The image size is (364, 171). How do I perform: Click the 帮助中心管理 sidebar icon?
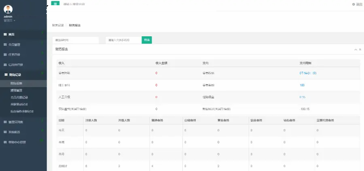5,142
